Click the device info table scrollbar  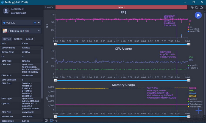42,73
